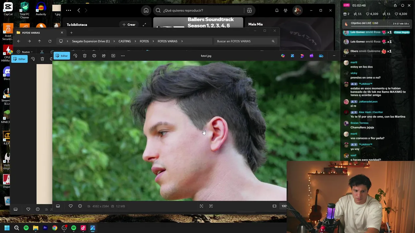Go to Spotify home
415x233 pixels.
point(146,10)
